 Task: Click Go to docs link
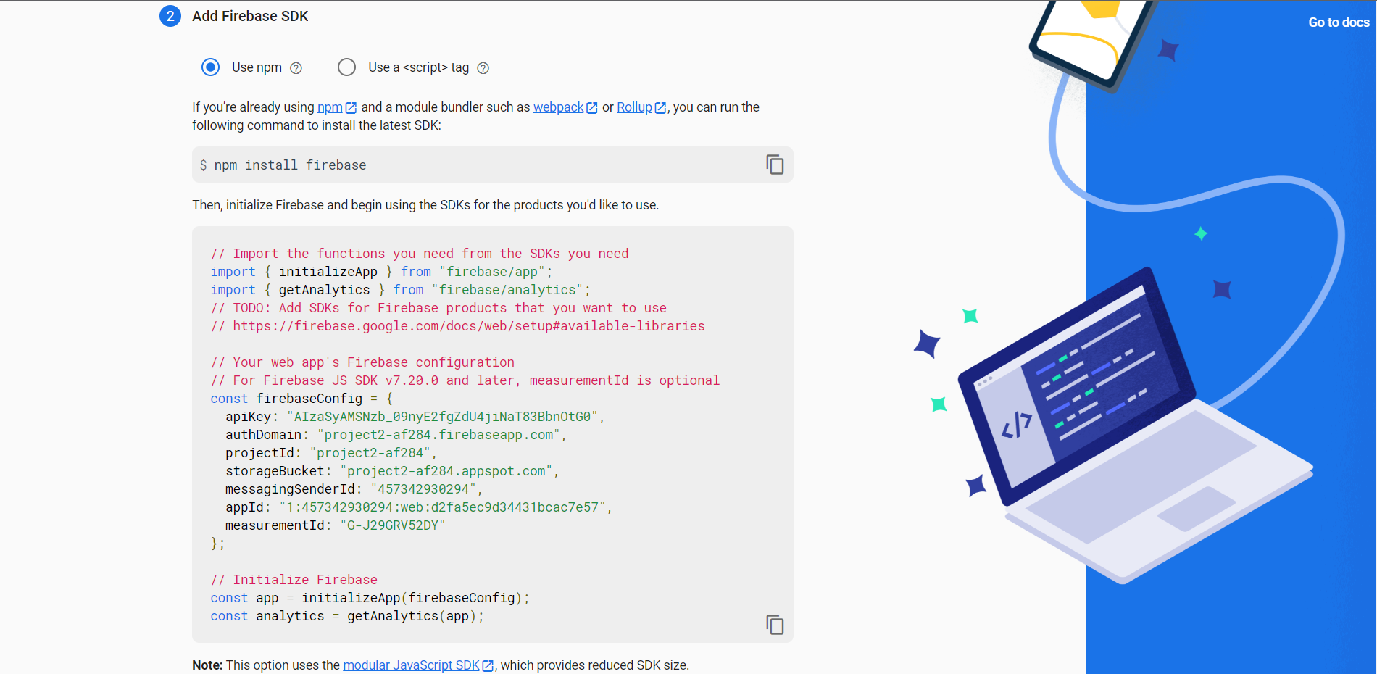click(x=1339, y=22)
